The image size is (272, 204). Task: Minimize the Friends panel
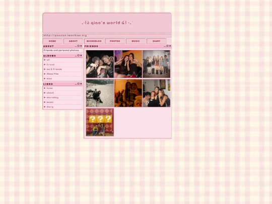click(x=165, y=46)
